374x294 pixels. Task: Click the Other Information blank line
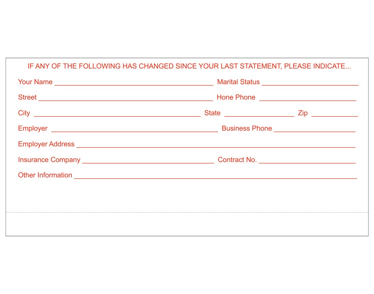click(x=216, y=178)
